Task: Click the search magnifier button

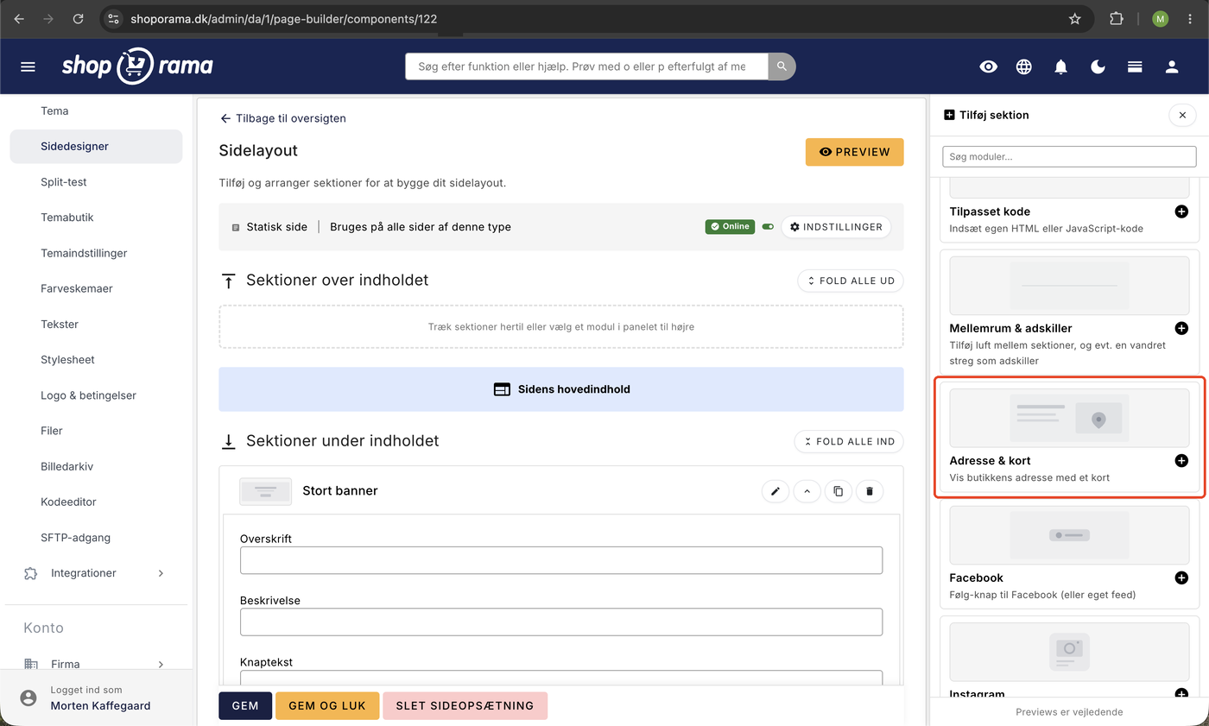Action: tap(782, 66)
